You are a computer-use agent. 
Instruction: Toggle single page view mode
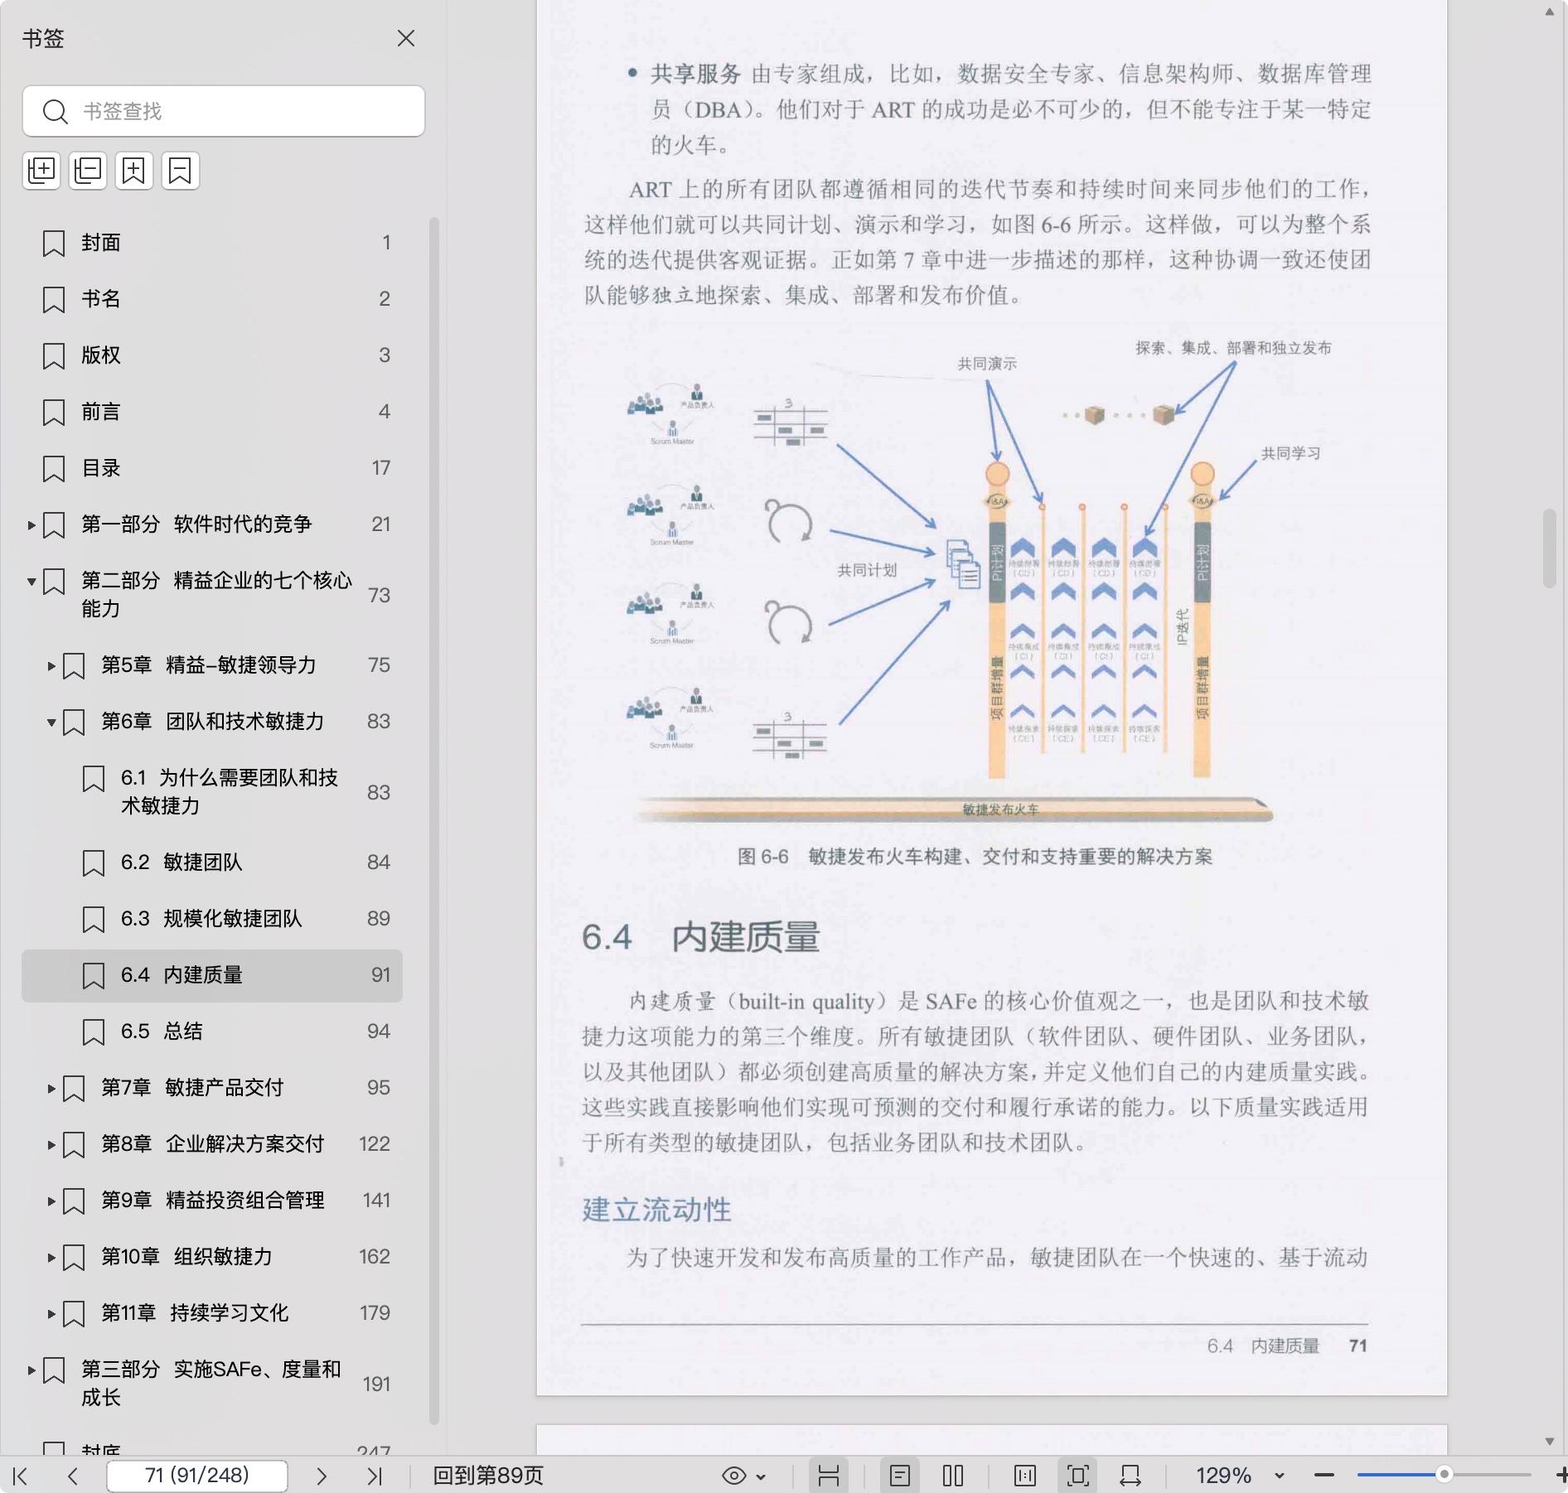(x=900, y=1476)
